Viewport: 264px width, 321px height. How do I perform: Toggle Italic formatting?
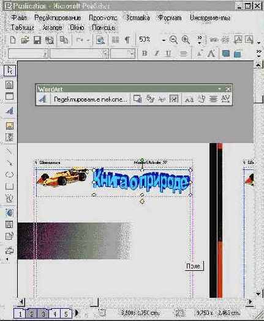157,54
